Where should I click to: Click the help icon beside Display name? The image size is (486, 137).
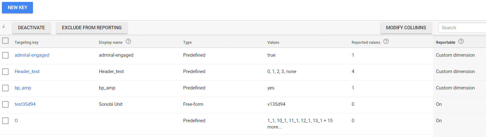click(128, 42)
